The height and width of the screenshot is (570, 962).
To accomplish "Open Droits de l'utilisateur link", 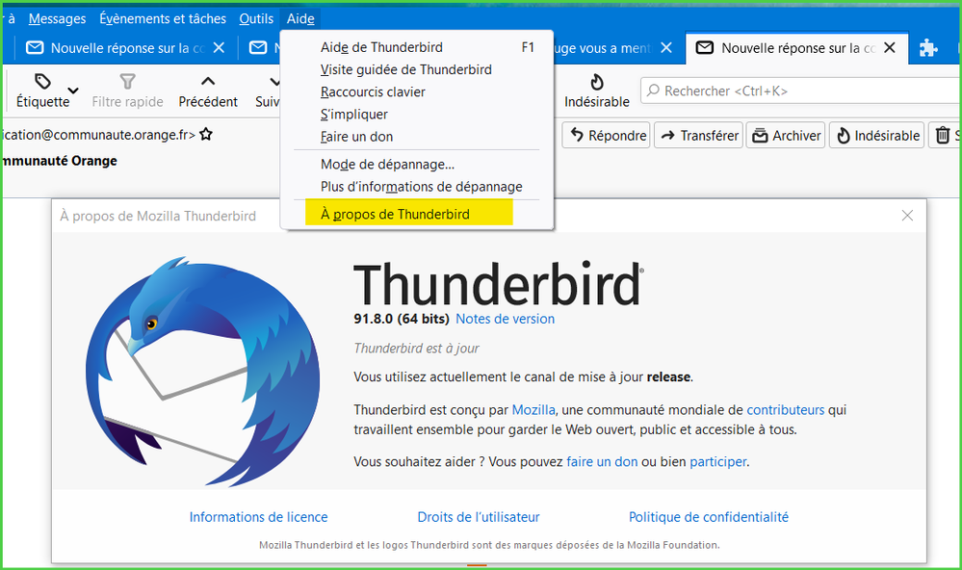I will (x=479, y=517).
